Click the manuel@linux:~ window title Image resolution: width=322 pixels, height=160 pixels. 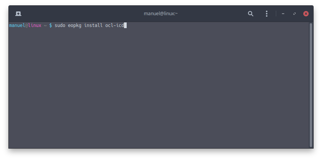pyautogui.click(x=161, y=14)
